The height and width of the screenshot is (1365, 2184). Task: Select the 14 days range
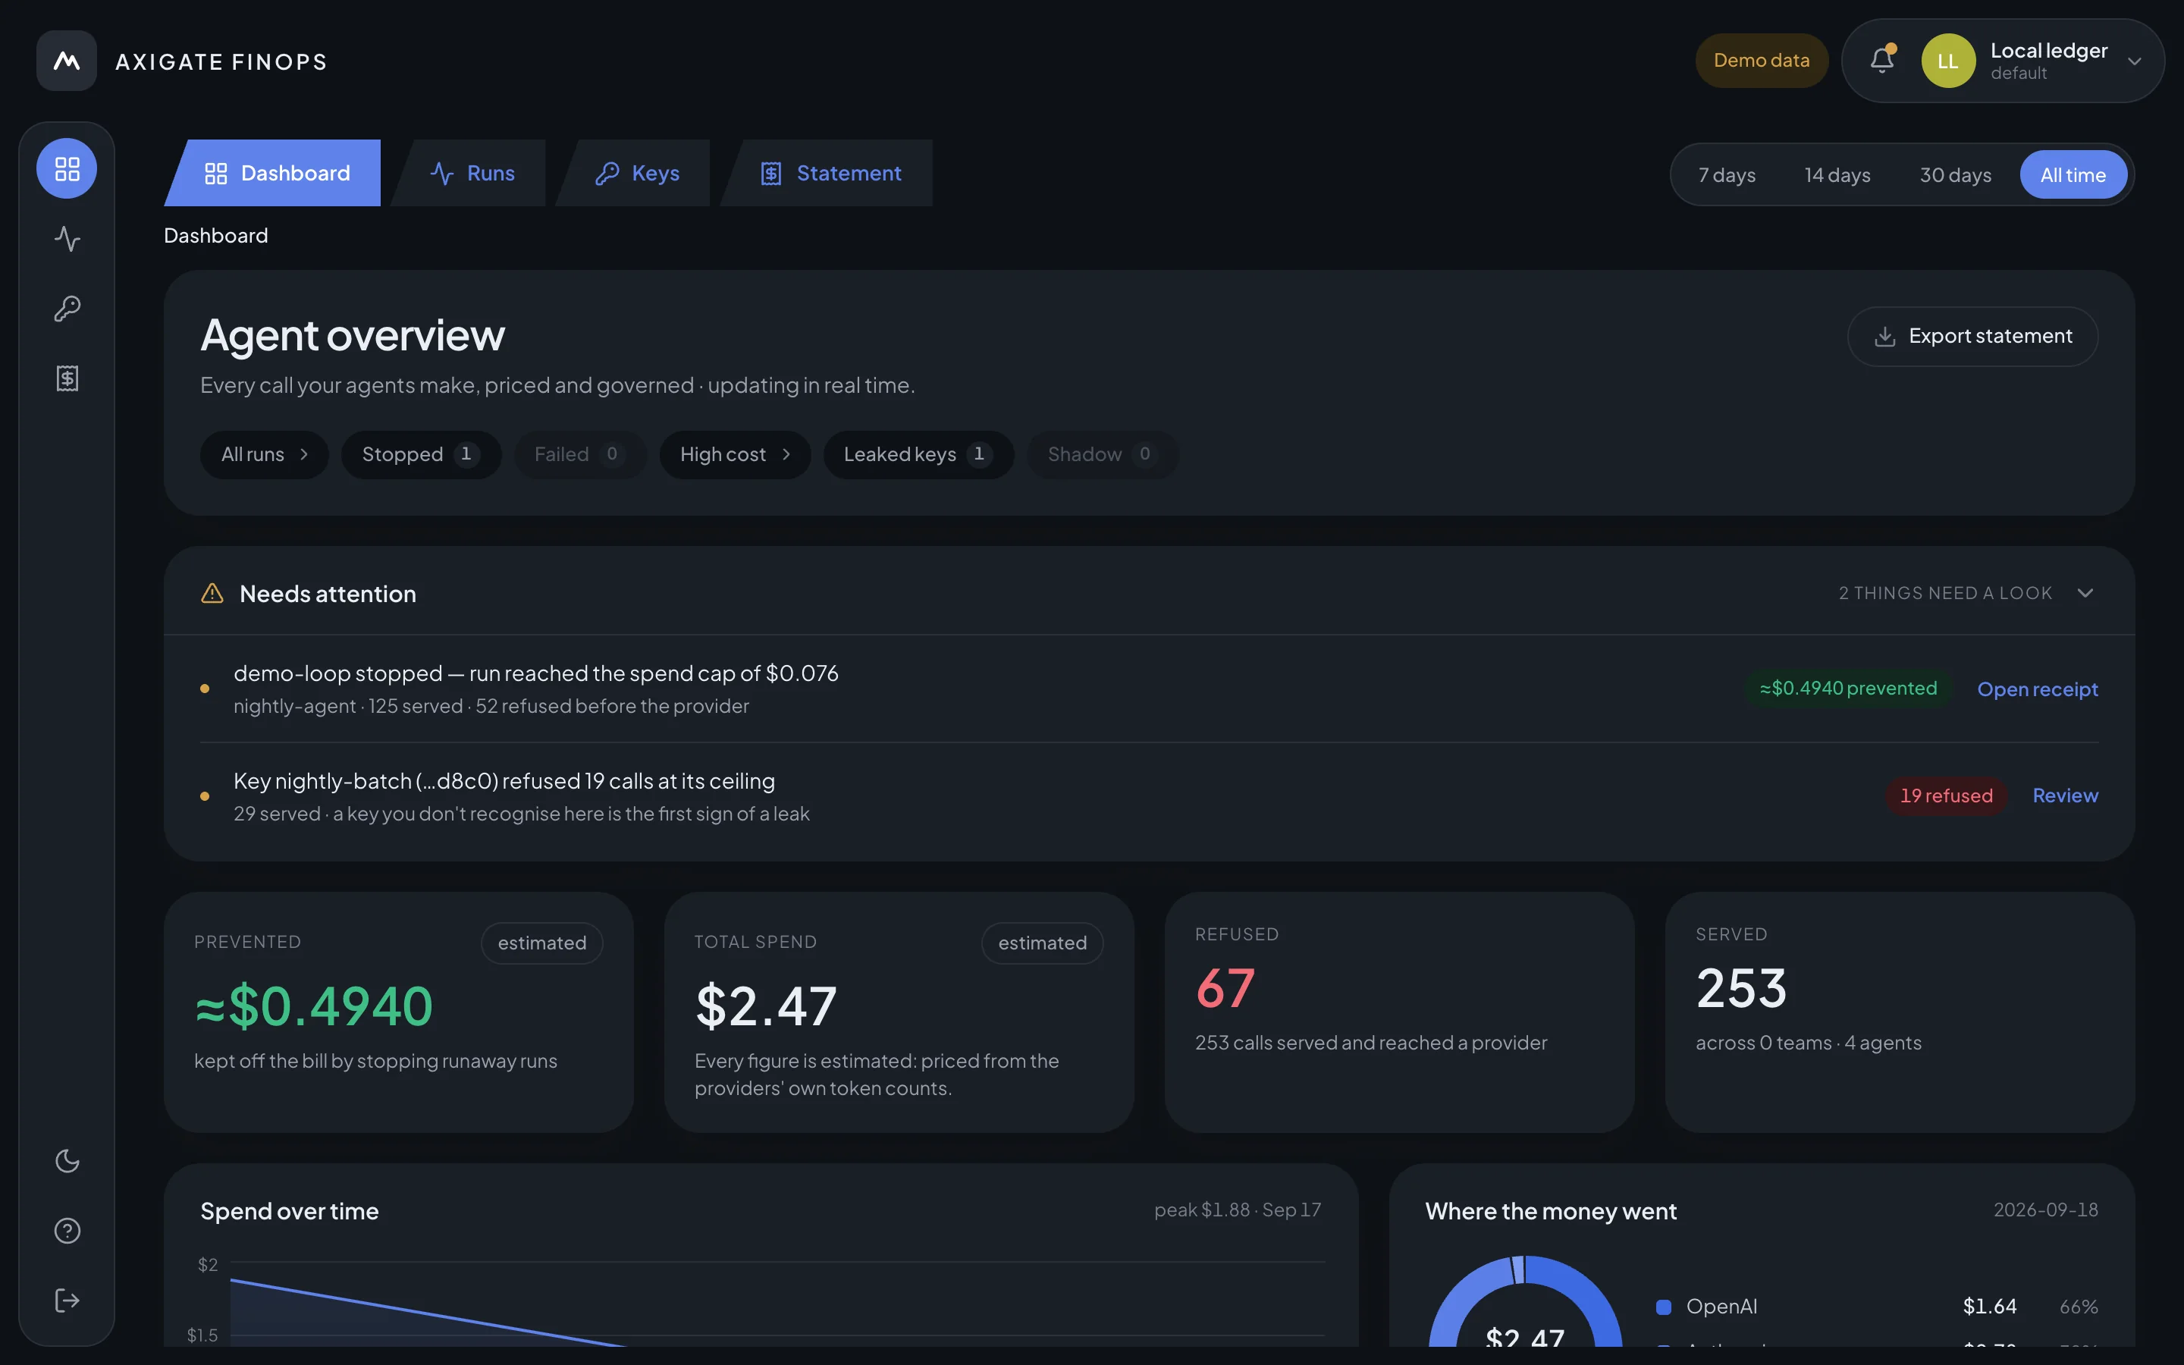(1837, 175)
